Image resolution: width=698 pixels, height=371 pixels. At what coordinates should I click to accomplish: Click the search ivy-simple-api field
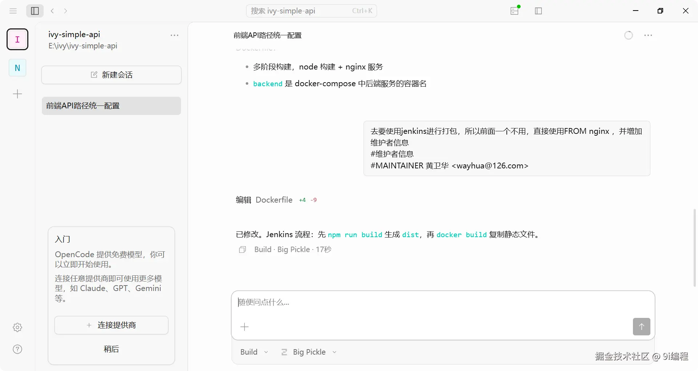point(312,11)
